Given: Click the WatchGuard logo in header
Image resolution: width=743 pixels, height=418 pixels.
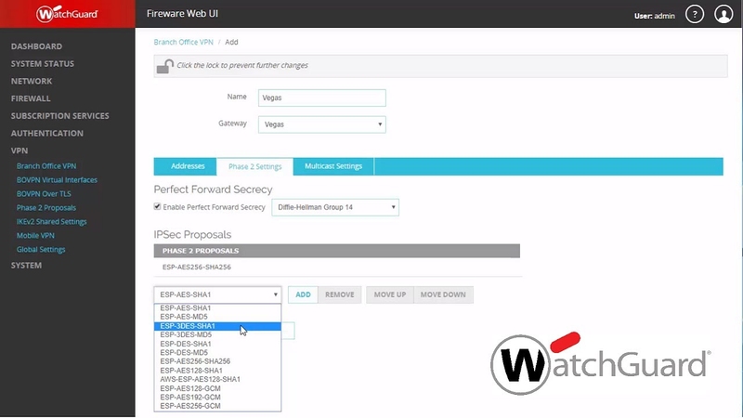Looking at the screenshot, I should [67, 14].
